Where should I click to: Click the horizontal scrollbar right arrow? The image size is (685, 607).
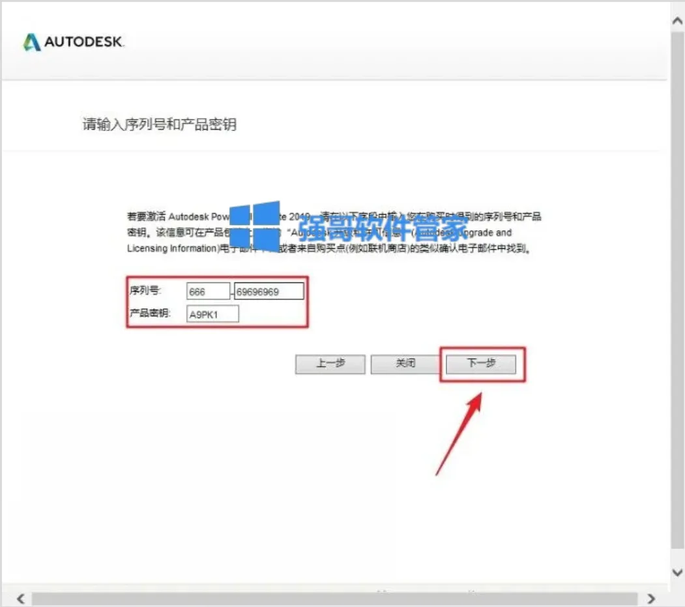[651, 598]
